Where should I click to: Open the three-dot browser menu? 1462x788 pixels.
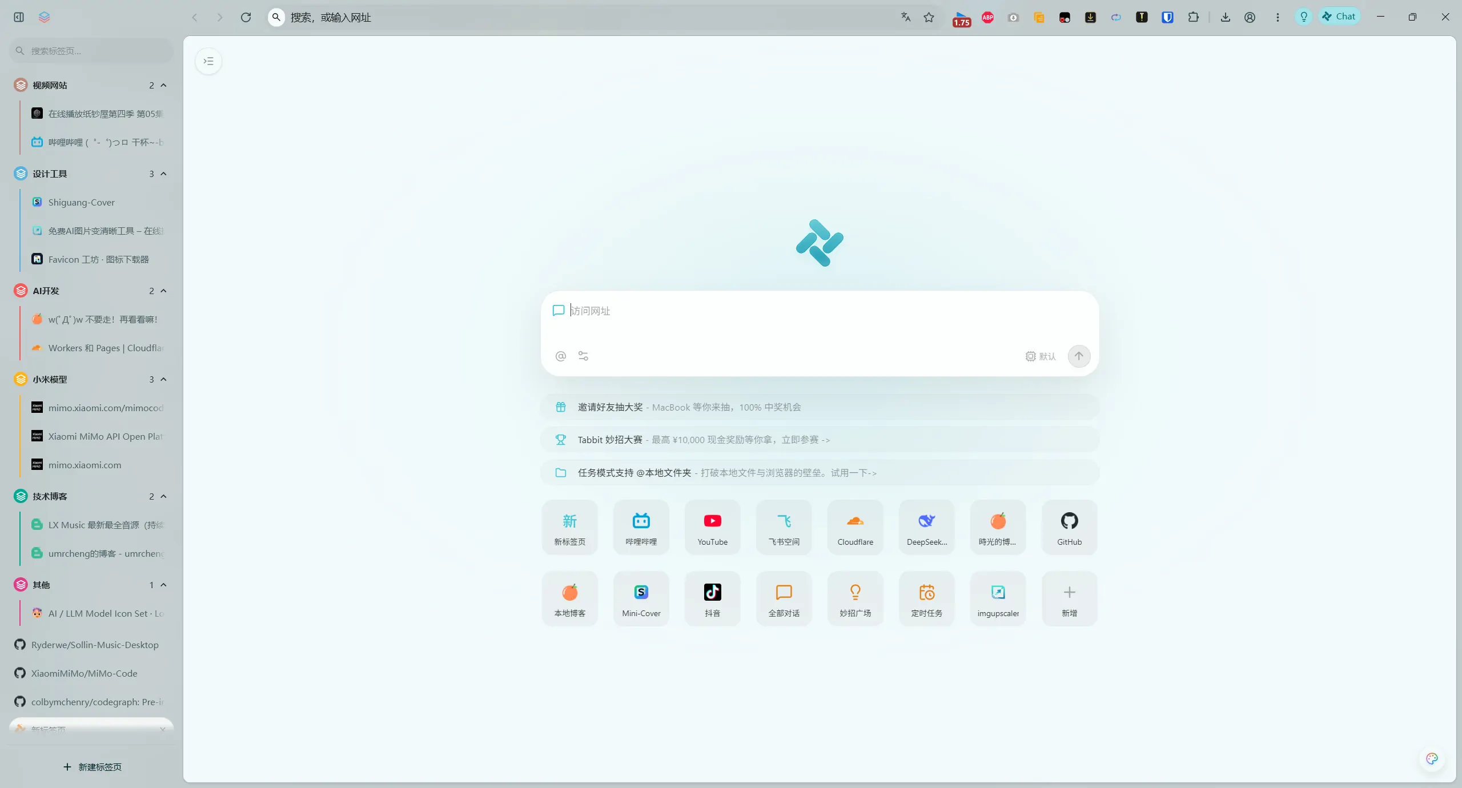click(1278, 17)
